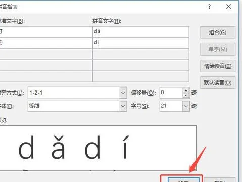Click the 偏移量(O) label
The image size is (242, 182).
click(x=143, y=93)
